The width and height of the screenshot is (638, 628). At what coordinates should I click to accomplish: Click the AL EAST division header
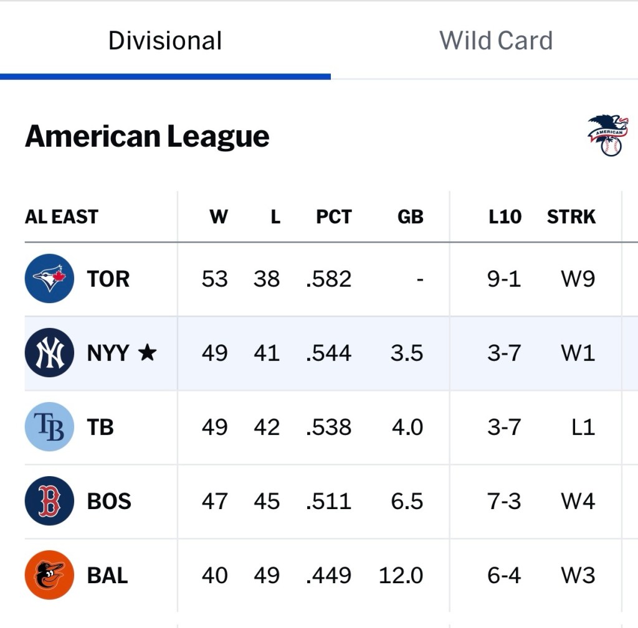62,217
